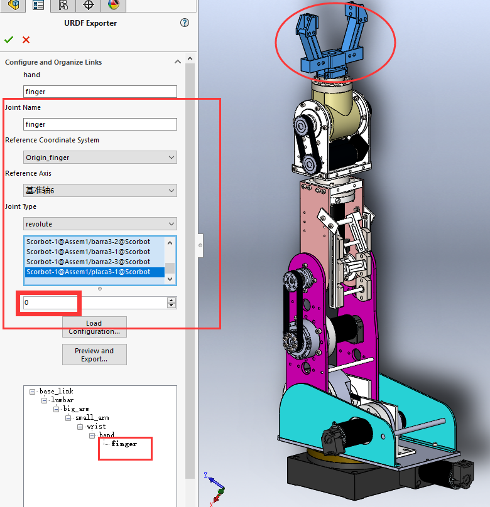Open the Reference Coordinate System dropdown
The width and height of the screenshot is (490, 507).
point(100,157)
